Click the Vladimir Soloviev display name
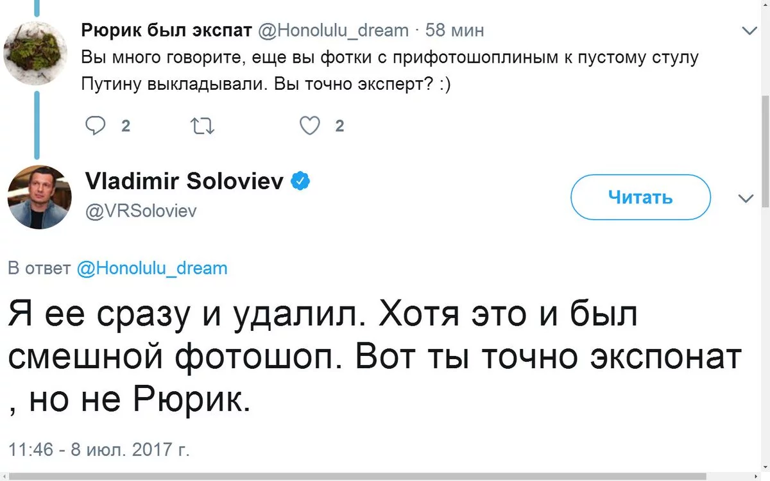This screenshot has width=770, height=481. click(x=184, y=182)
